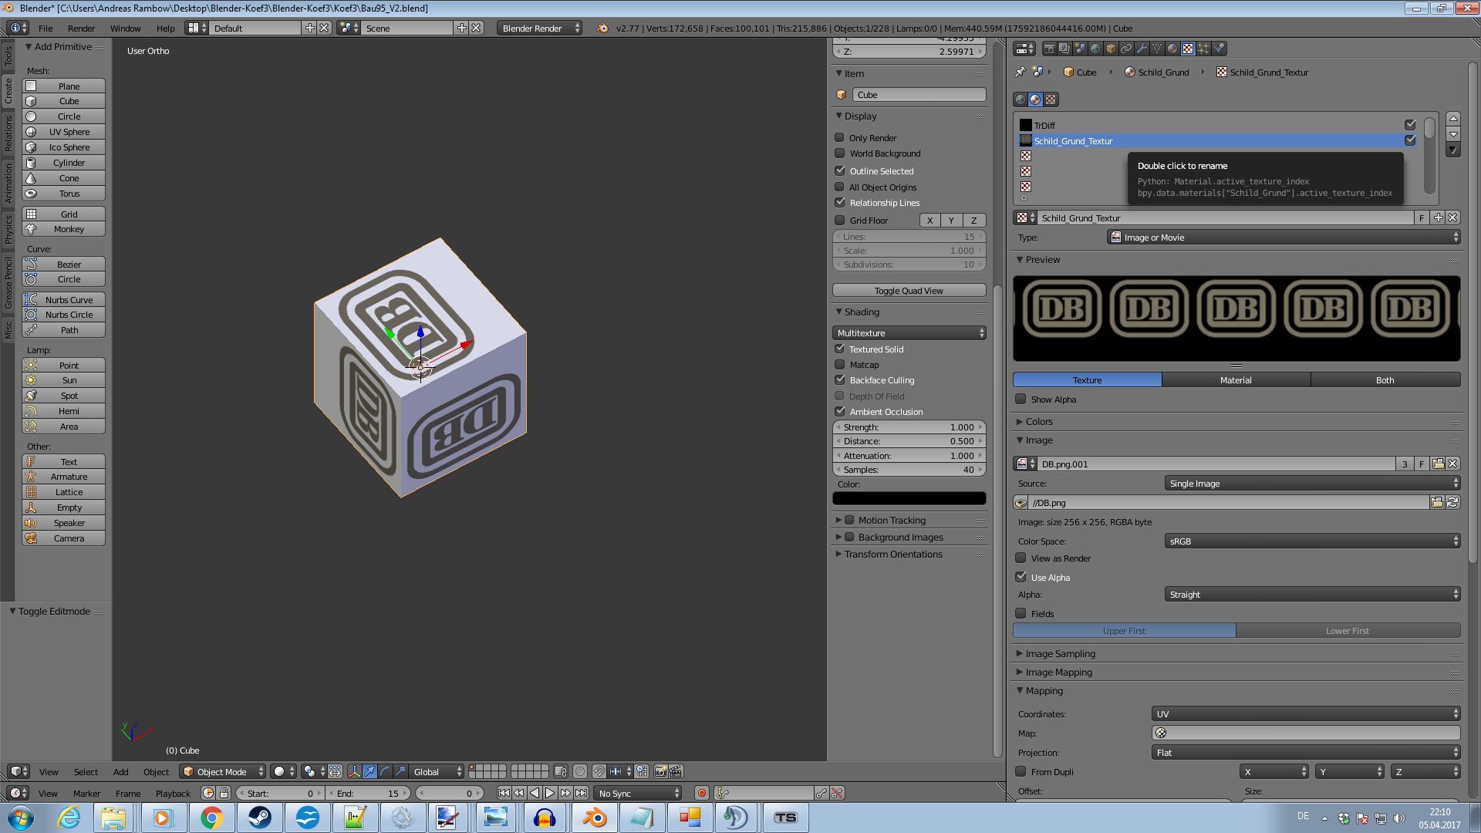Switch preview to the Material tab
This screenshot has height=833, width=1481.
1236,380
